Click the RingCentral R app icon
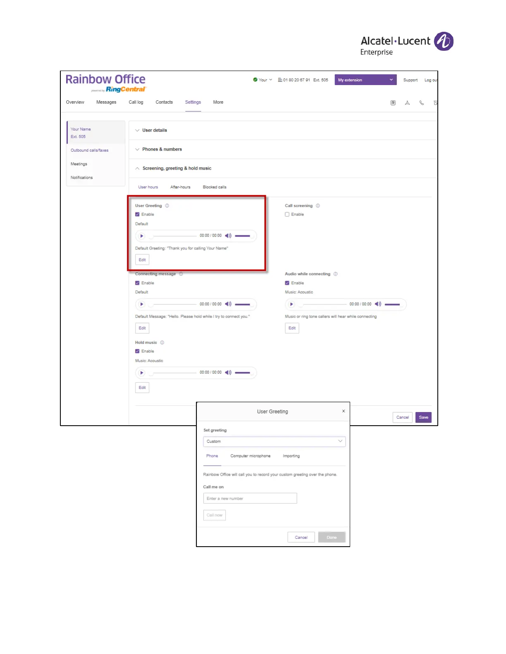This screenshot has width=506, height=654. point(393,103)
